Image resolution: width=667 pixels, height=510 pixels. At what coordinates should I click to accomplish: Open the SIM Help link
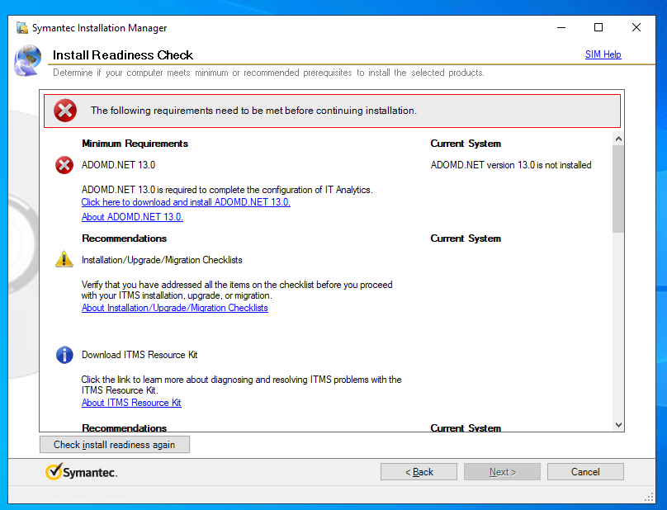[603, 54]
